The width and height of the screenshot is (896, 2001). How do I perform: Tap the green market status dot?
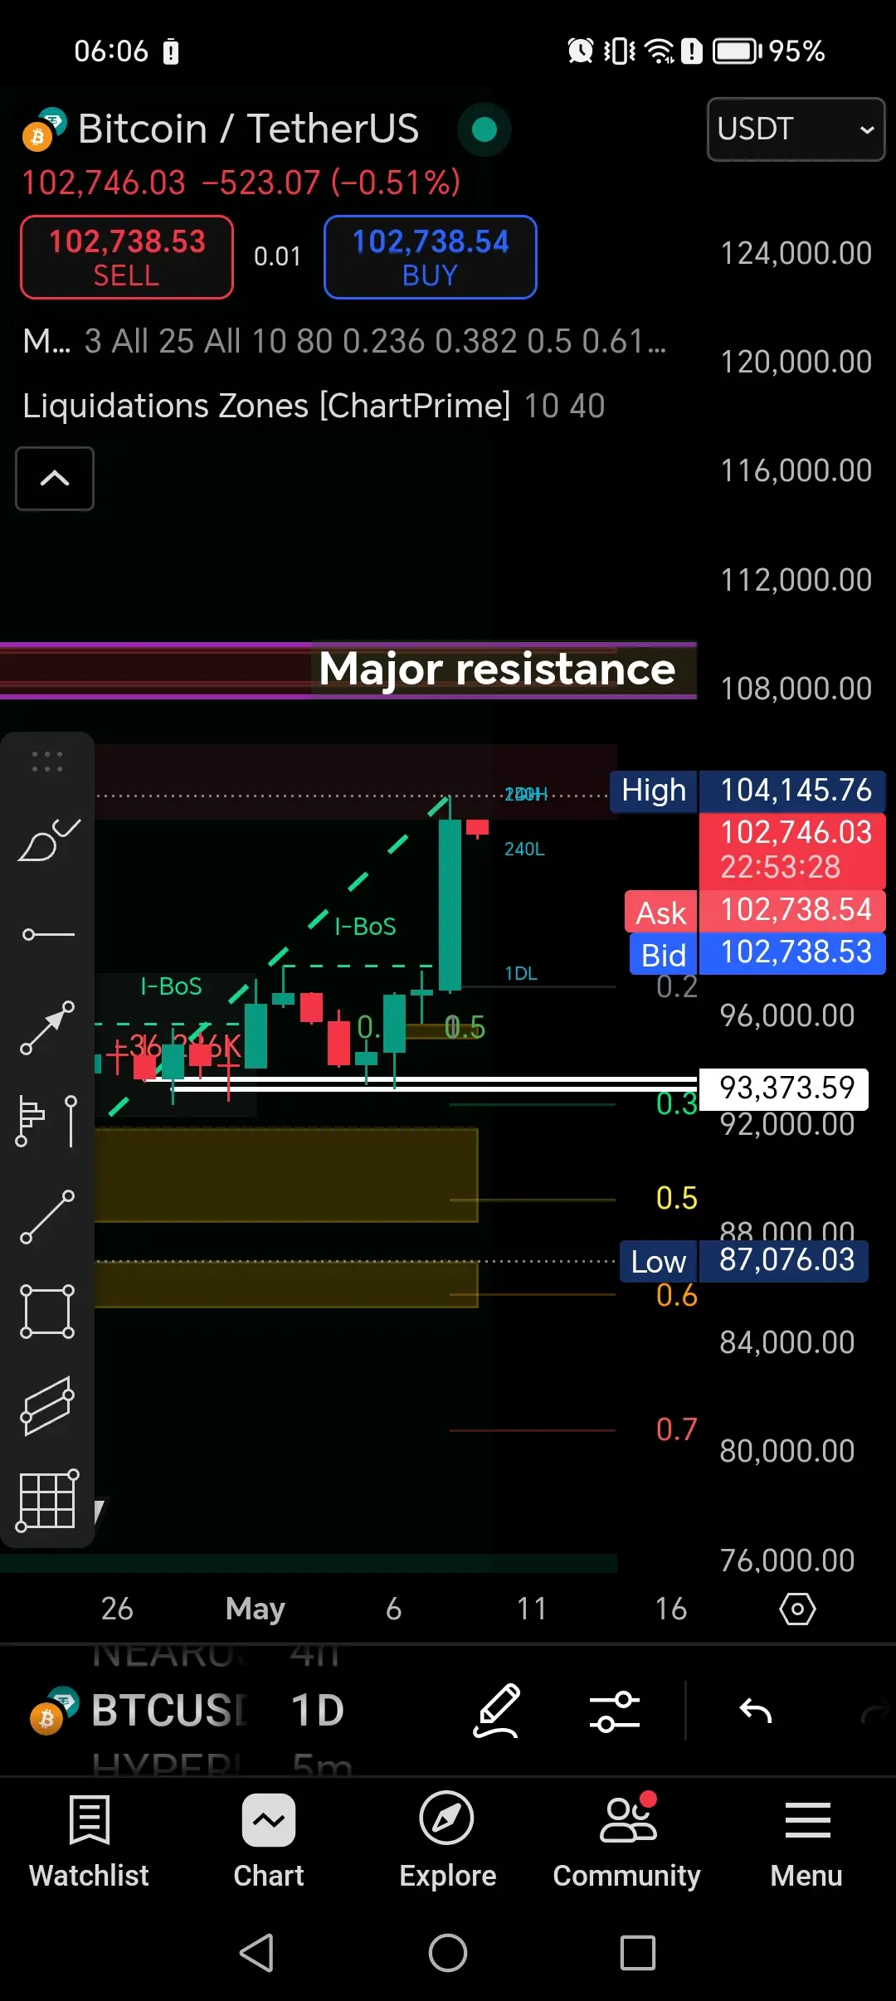click(x=485, y=129)
